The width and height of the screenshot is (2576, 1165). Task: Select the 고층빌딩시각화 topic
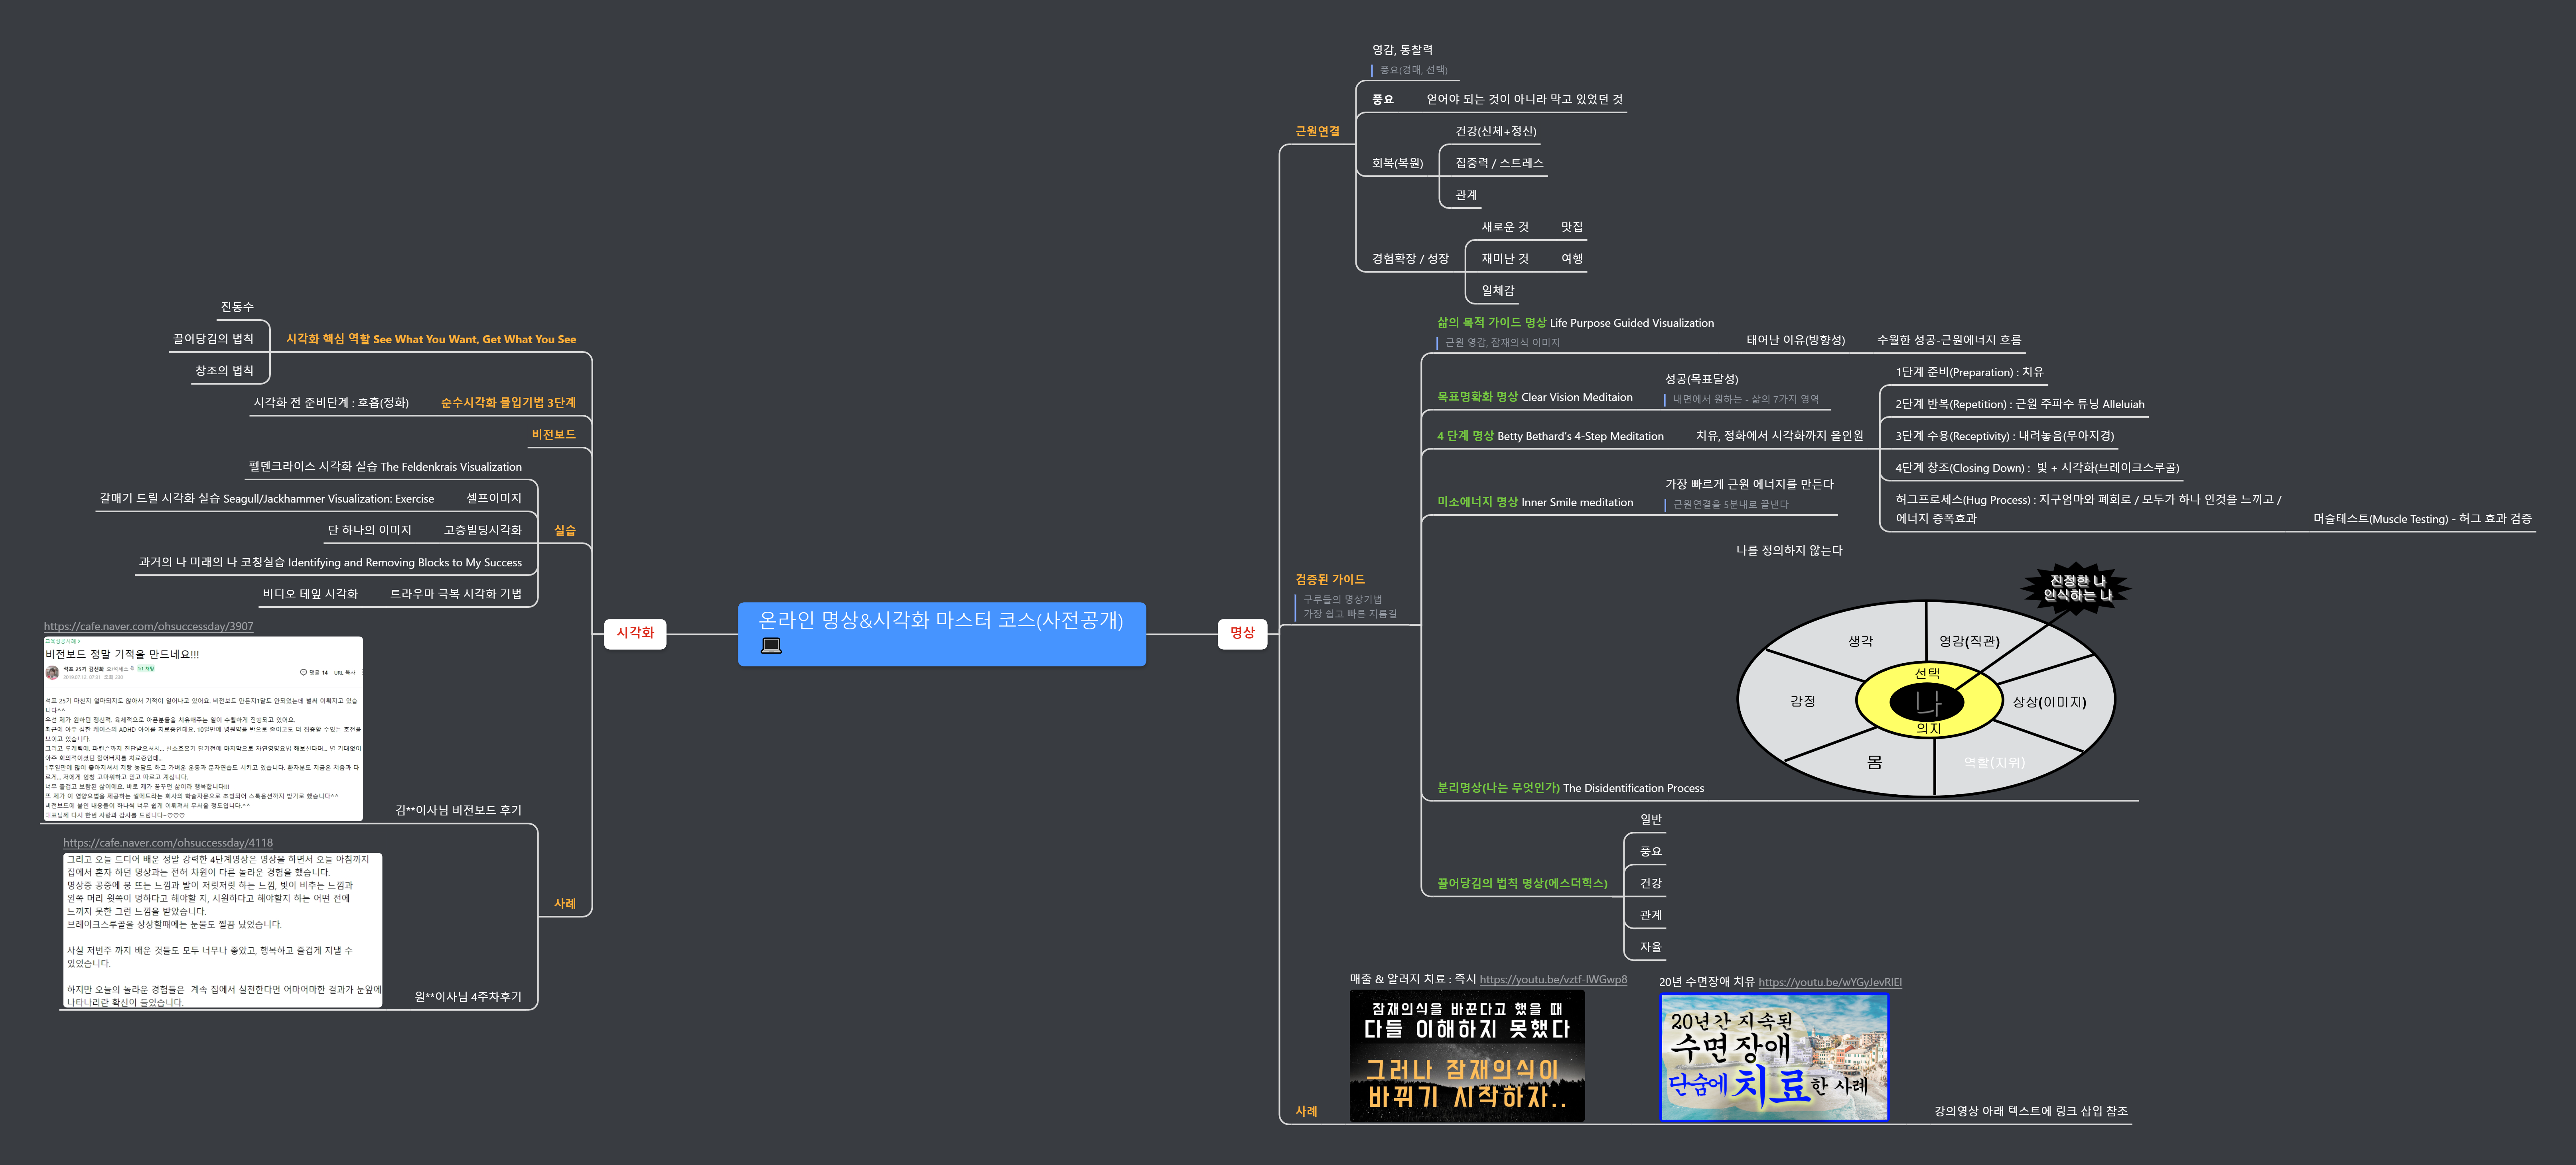click(483, 530)
